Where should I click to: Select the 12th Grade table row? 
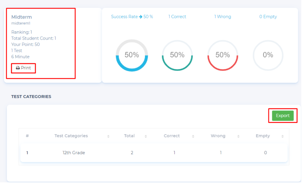[74, 153]
